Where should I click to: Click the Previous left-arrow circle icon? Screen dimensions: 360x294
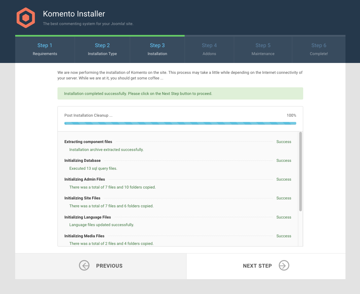[84, 265]
